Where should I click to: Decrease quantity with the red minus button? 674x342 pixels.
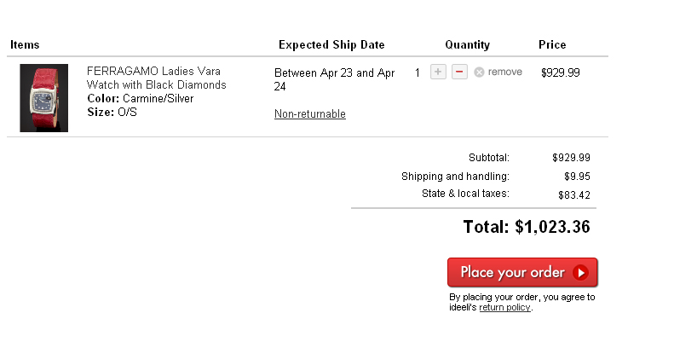(459, 72)
